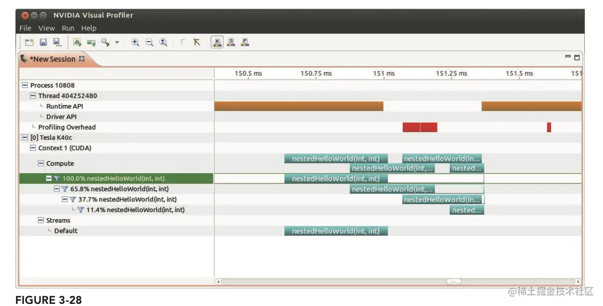Click the Save session floppy icon
This screenshot has width=603, height=306.
tap(43, 42)
